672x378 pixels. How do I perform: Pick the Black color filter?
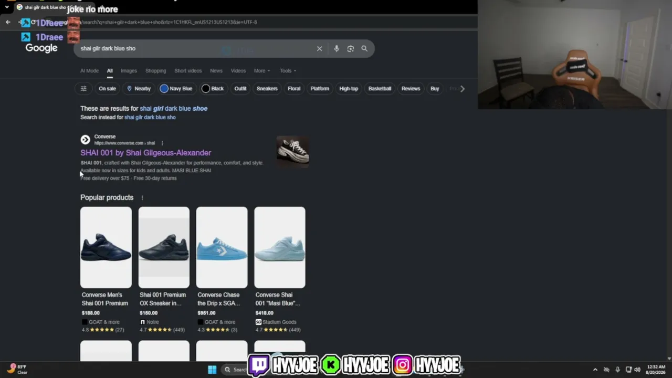(x=213, y=89)
